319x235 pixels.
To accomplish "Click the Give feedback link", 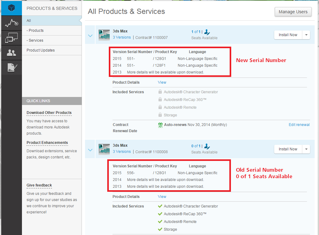I will pyautogui.click(x=39, y=185).
